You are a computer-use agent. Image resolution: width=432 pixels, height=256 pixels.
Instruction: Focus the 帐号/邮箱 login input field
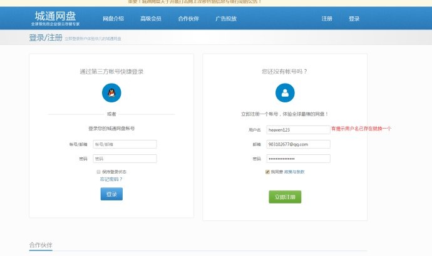point(125,144)
